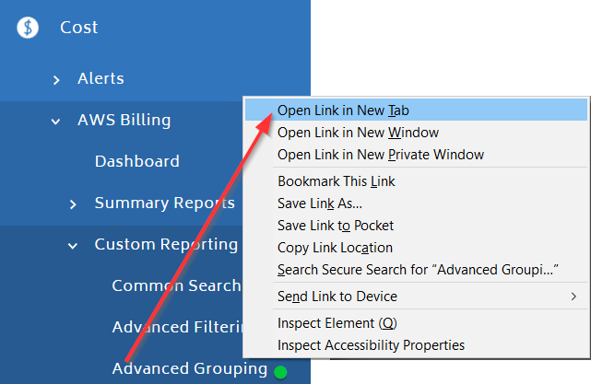Open the Common Search link
Screen dimensions: 591x384
tap(176, 285)
